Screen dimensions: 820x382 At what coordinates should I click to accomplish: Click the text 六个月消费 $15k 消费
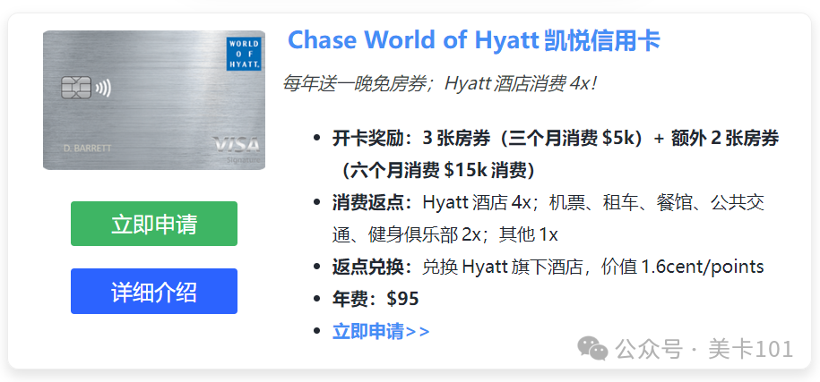pos(438,170)
